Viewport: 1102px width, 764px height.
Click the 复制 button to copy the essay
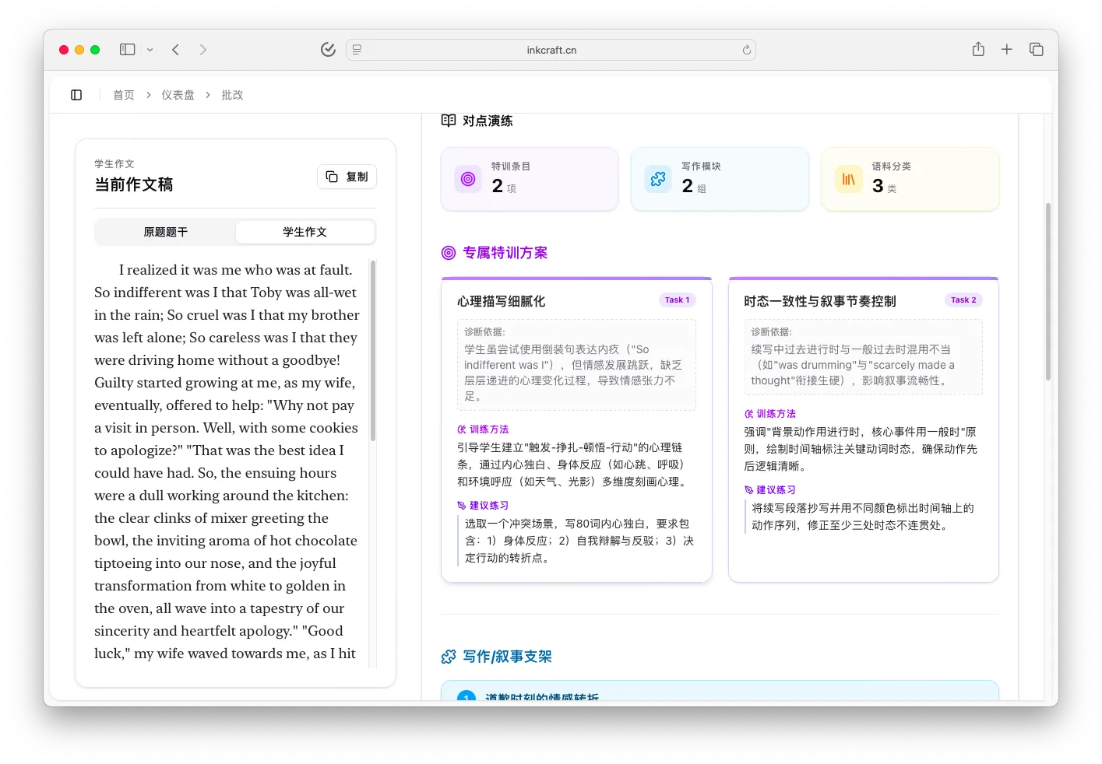pyautogui.click(x=347, y=177)
